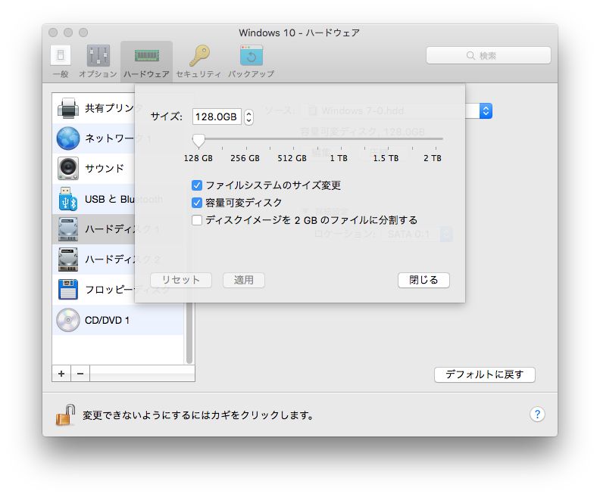Viewport: 600px width, 497px height.
Task: Open the source dropdown blue arrows
Action: (486, 111)
